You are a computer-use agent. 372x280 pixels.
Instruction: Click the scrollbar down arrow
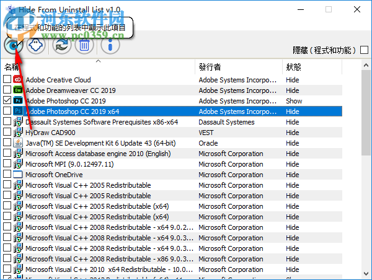(x=366, y=274)
